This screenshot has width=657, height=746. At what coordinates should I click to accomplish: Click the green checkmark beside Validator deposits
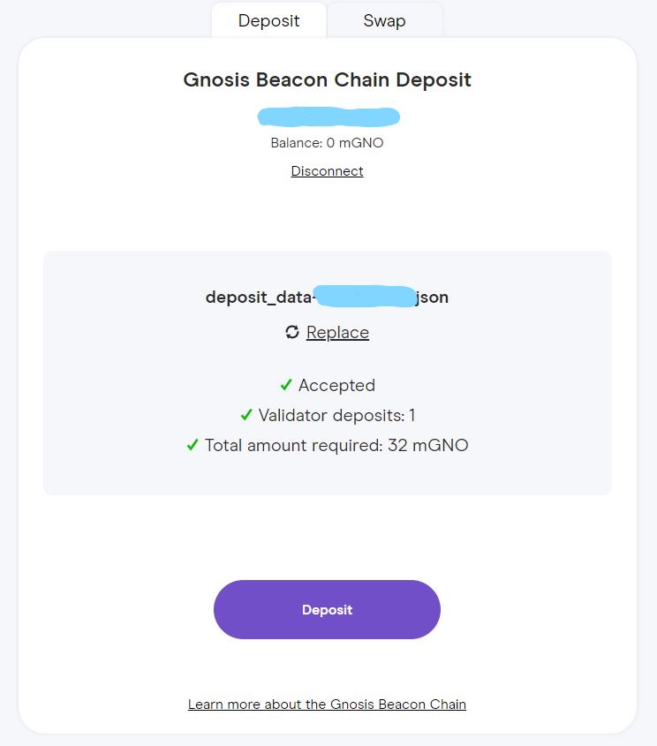246,415
